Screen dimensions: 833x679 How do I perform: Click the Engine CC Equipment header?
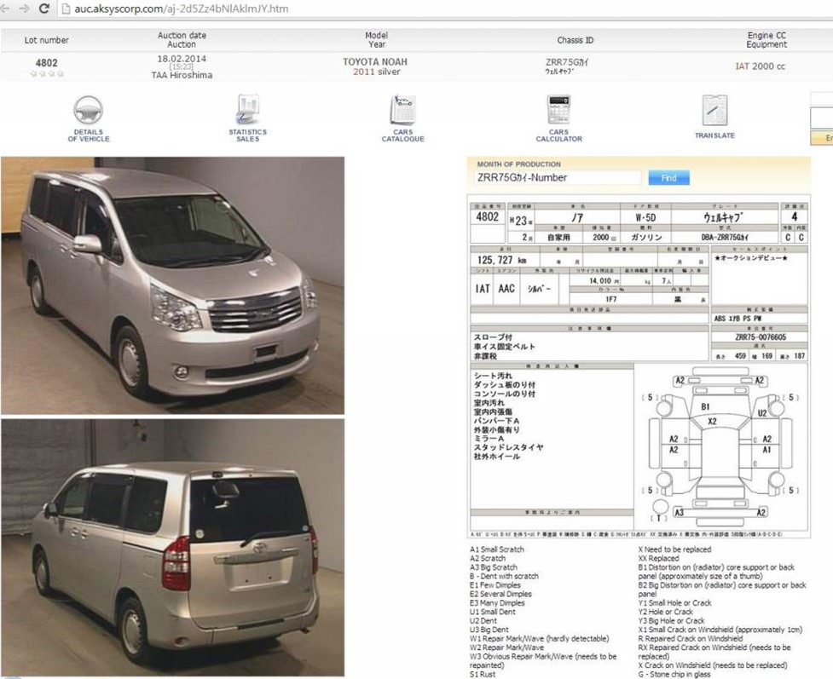[x=766, y=40]
